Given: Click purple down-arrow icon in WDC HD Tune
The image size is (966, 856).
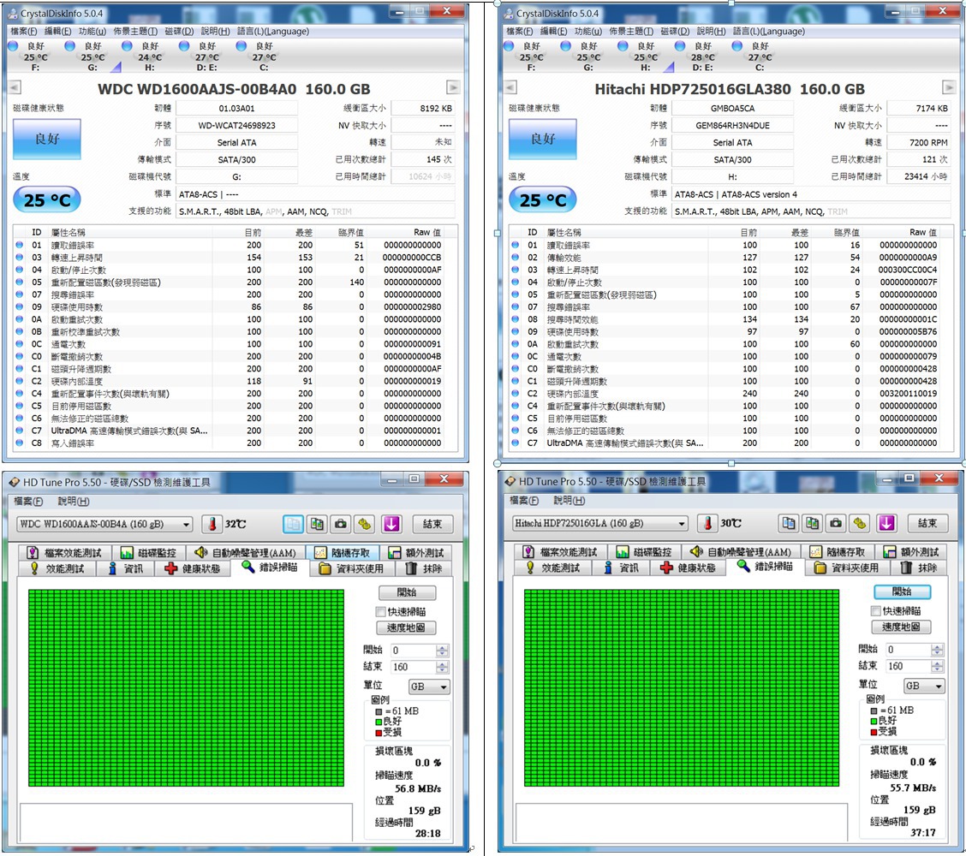Looking at the screenshot, I should 392,524.
